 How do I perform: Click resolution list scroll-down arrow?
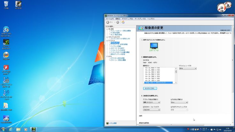click(176, 83)
